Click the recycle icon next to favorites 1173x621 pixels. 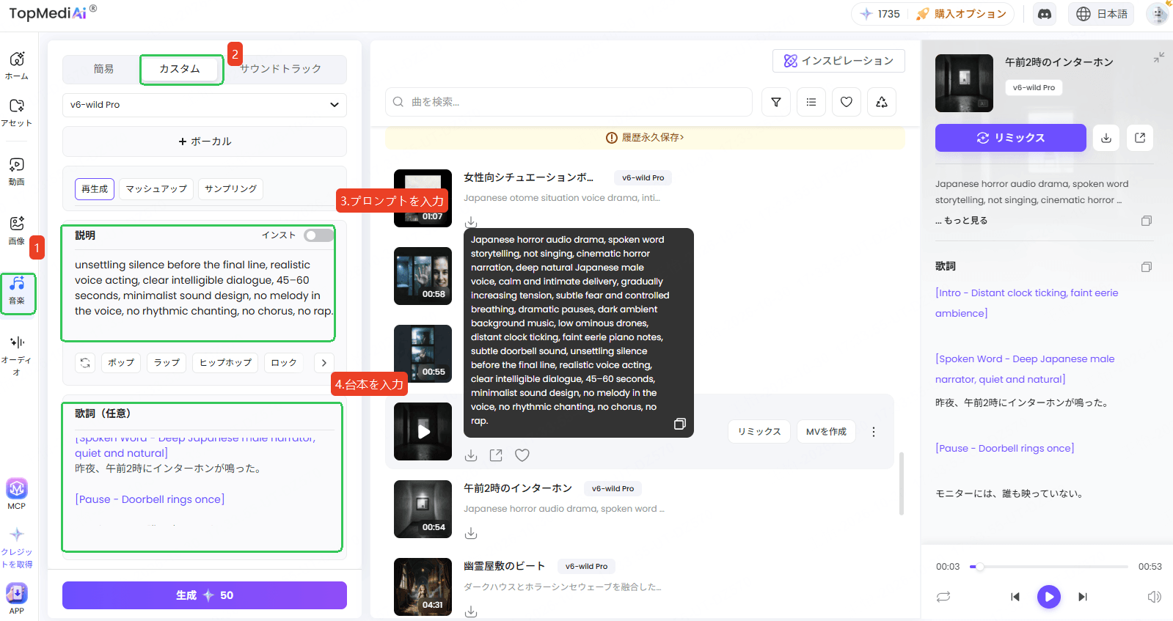[882, 102]
